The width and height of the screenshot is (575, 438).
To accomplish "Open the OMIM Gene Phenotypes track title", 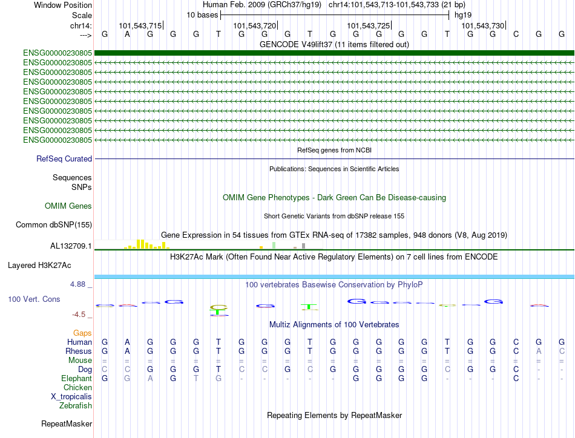I will 334,198.
